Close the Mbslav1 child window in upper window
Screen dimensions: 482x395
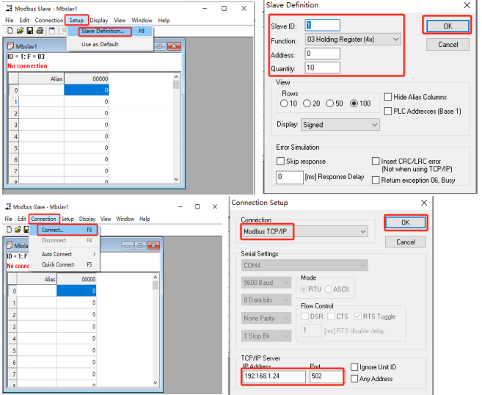175,46
